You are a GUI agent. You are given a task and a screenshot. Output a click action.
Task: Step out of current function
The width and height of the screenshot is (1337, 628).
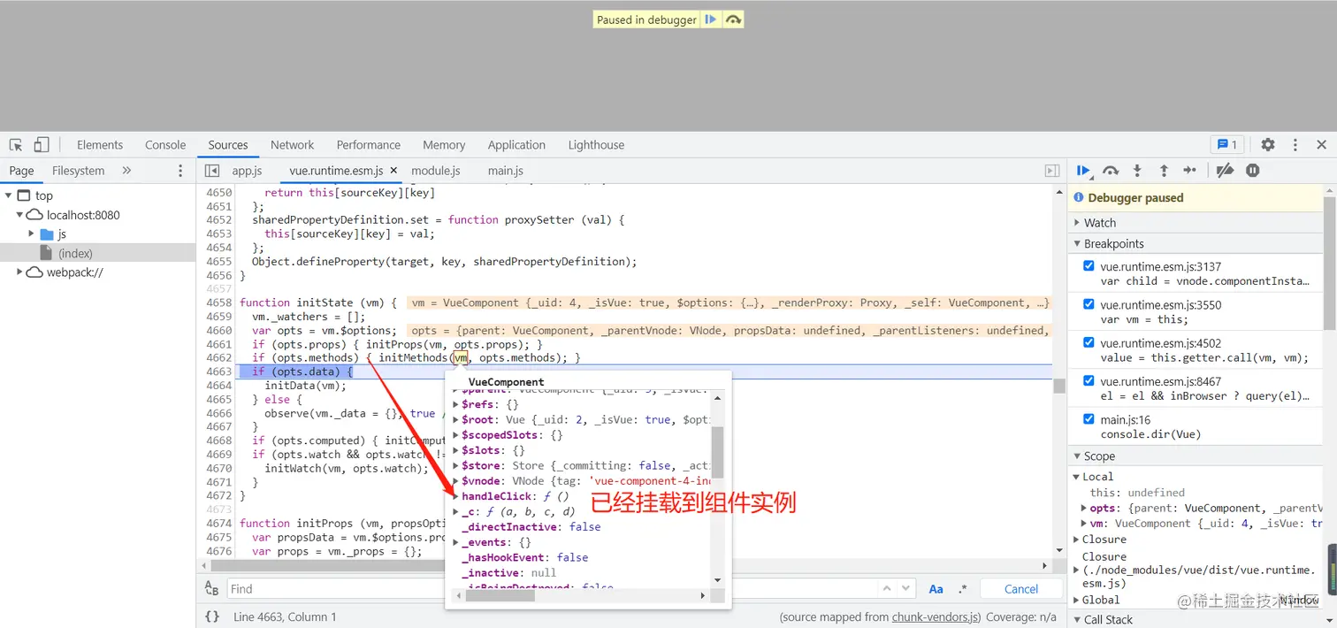[1164, 171]
